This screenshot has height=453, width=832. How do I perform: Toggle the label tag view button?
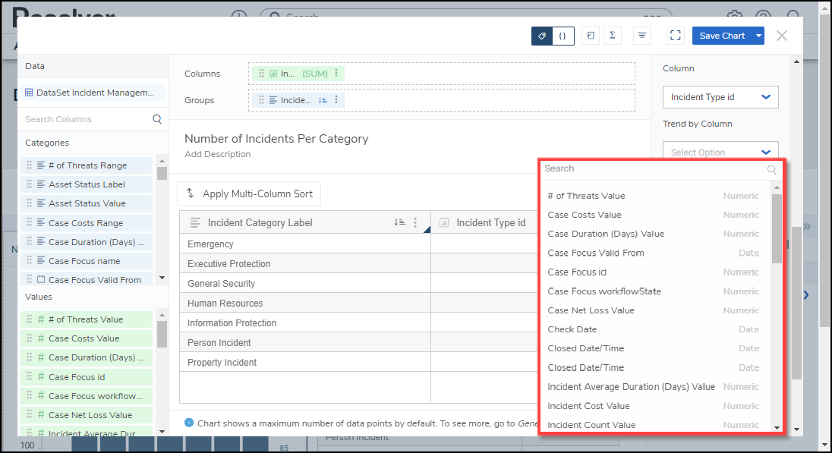point(542,36)
